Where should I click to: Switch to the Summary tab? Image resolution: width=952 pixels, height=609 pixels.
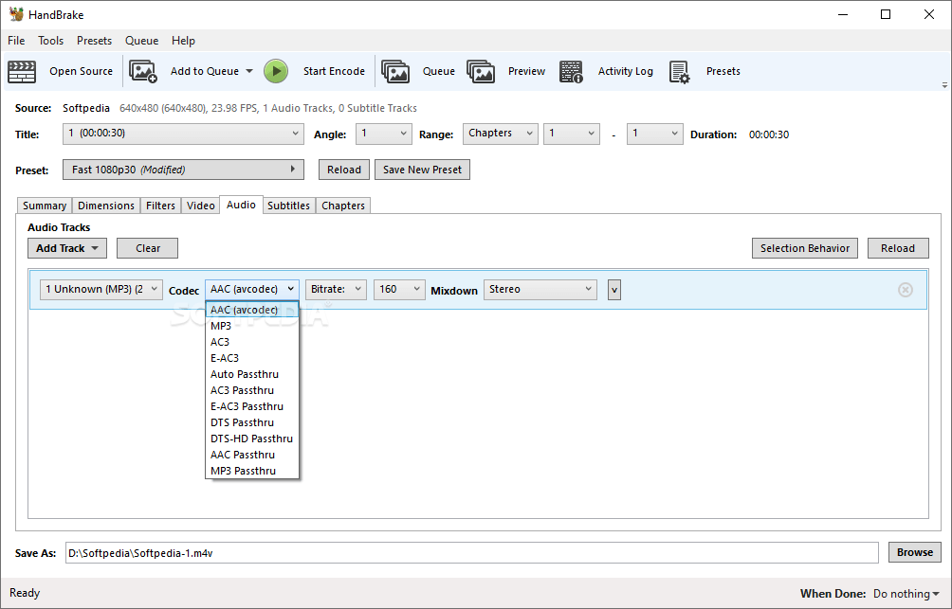(x=45, y=206)
